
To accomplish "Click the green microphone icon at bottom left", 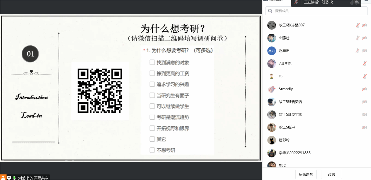I will coord(14,178).
